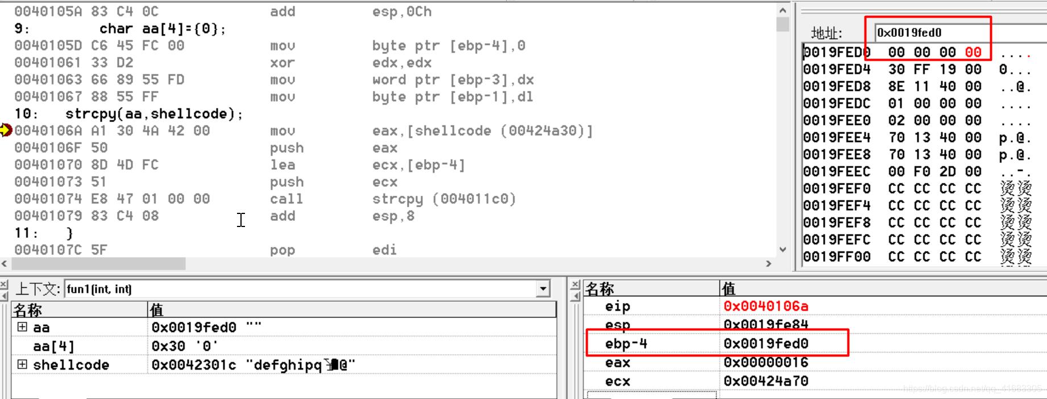Select the esp register row

tap(815, 324)
